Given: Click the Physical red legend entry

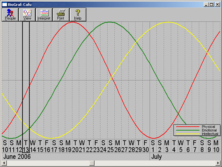Looking at the screenshot, I should (197, 127).
